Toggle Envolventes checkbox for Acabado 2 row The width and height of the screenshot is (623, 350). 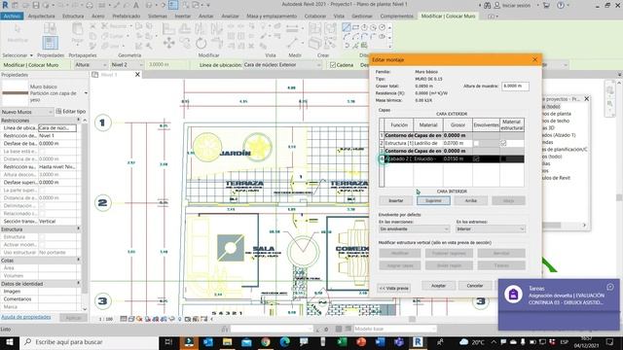point(476,158)
